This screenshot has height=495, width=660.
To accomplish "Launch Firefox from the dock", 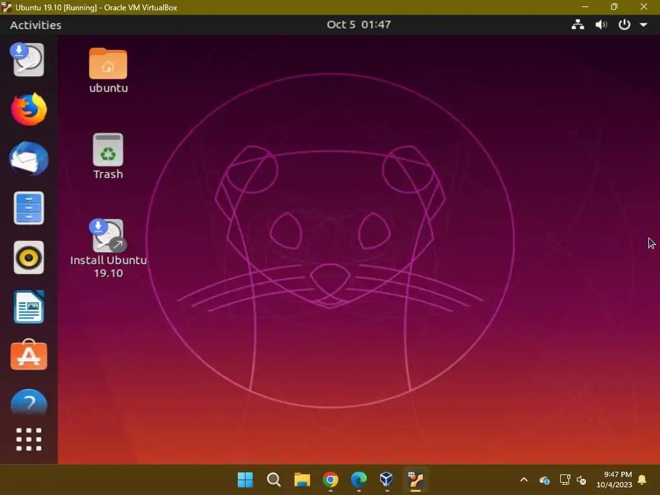I will click(x=28, y=109).
